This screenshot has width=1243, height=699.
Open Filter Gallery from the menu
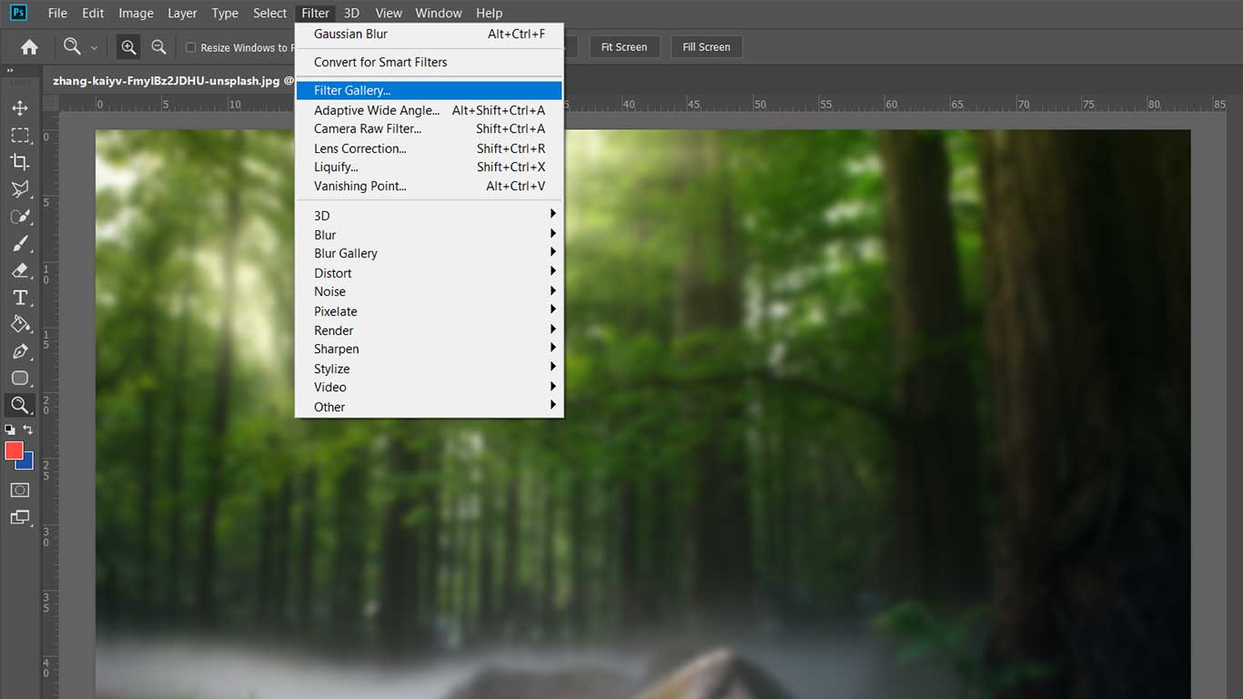[429, 91]
